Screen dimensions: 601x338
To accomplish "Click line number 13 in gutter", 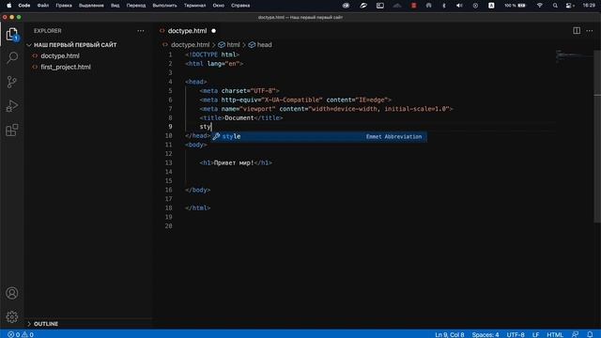I will (169, 162).
